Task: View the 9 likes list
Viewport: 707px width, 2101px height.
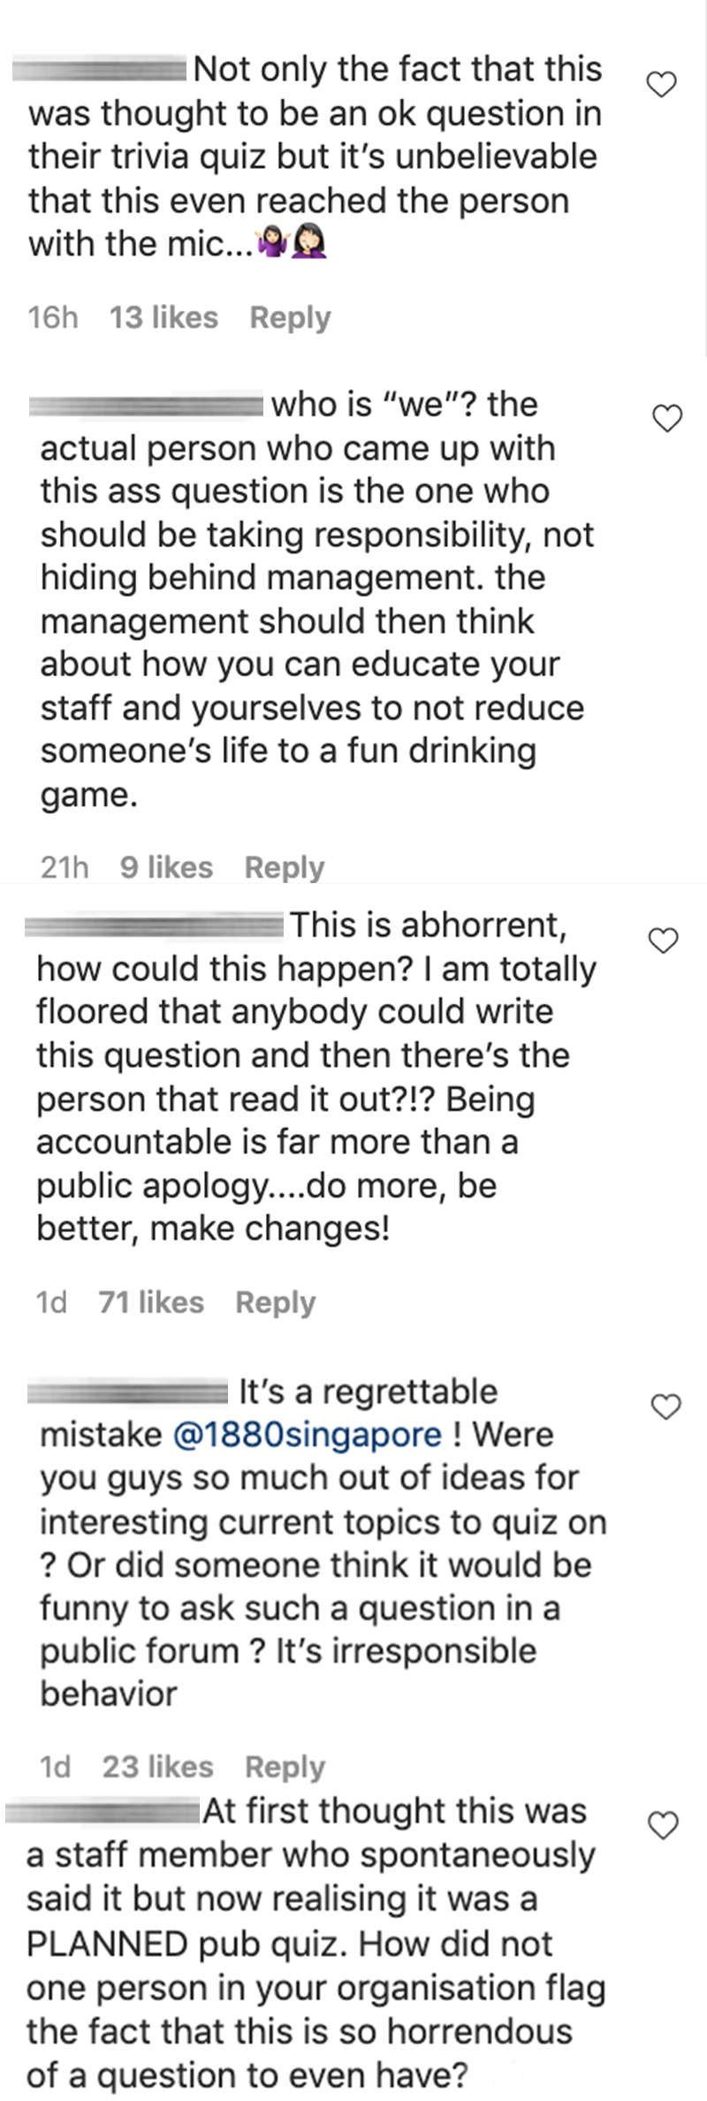Action: pyautogui.click(x=167, y=867)
